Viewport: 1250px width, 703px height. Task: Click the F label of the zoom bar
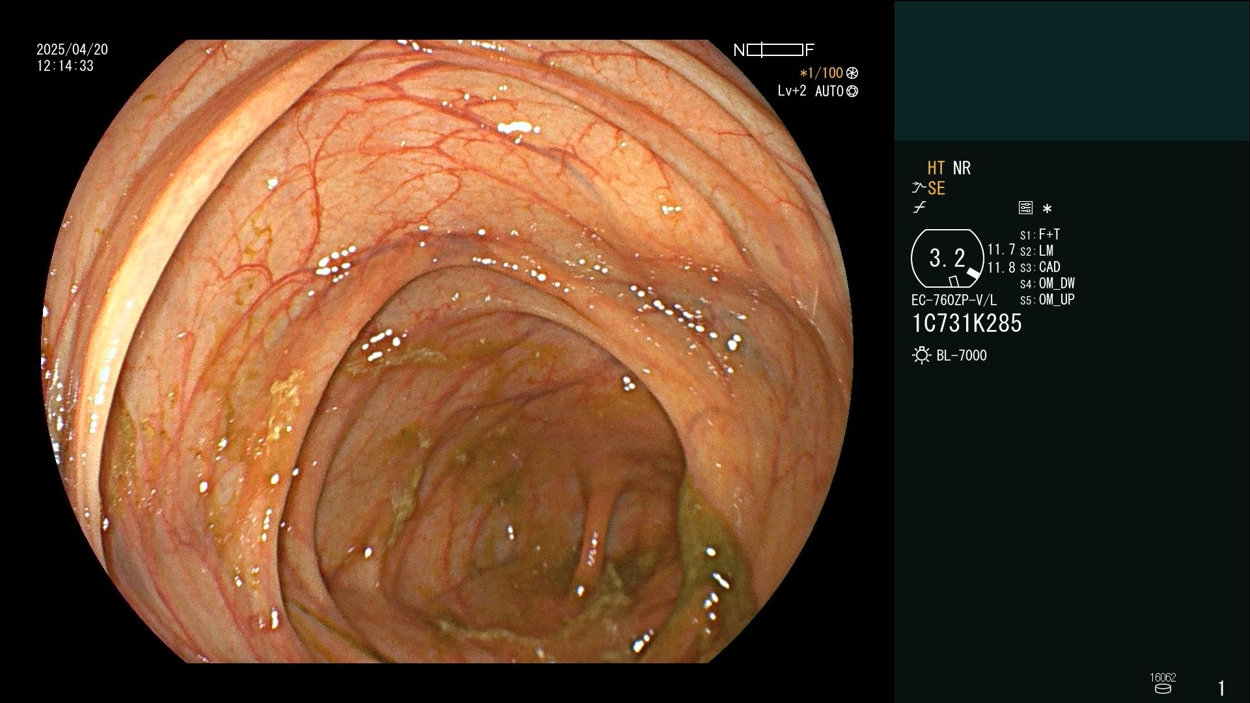click(x=809, y=50)
